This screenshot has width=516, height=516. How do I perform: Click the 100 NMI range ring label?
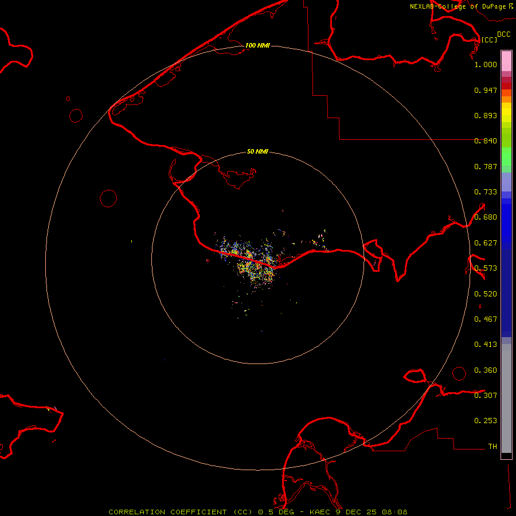click(x=257, y=45)
